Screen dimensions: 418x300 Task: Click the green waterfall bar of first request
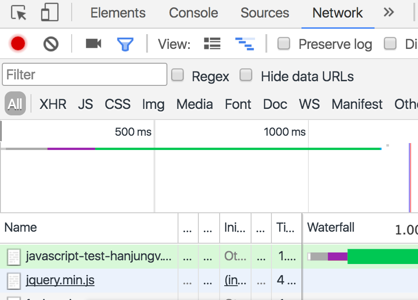pyautogui.click(x=382, y=256)
